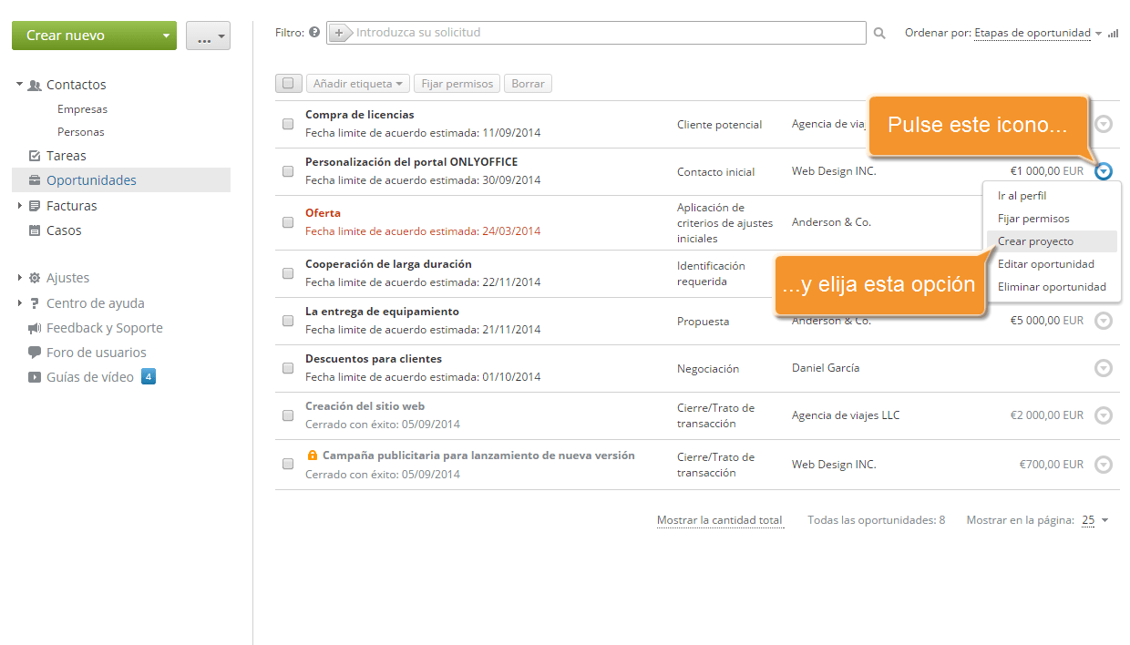Toggle the select-all checkbox
1130x645 pixels.
288,83
